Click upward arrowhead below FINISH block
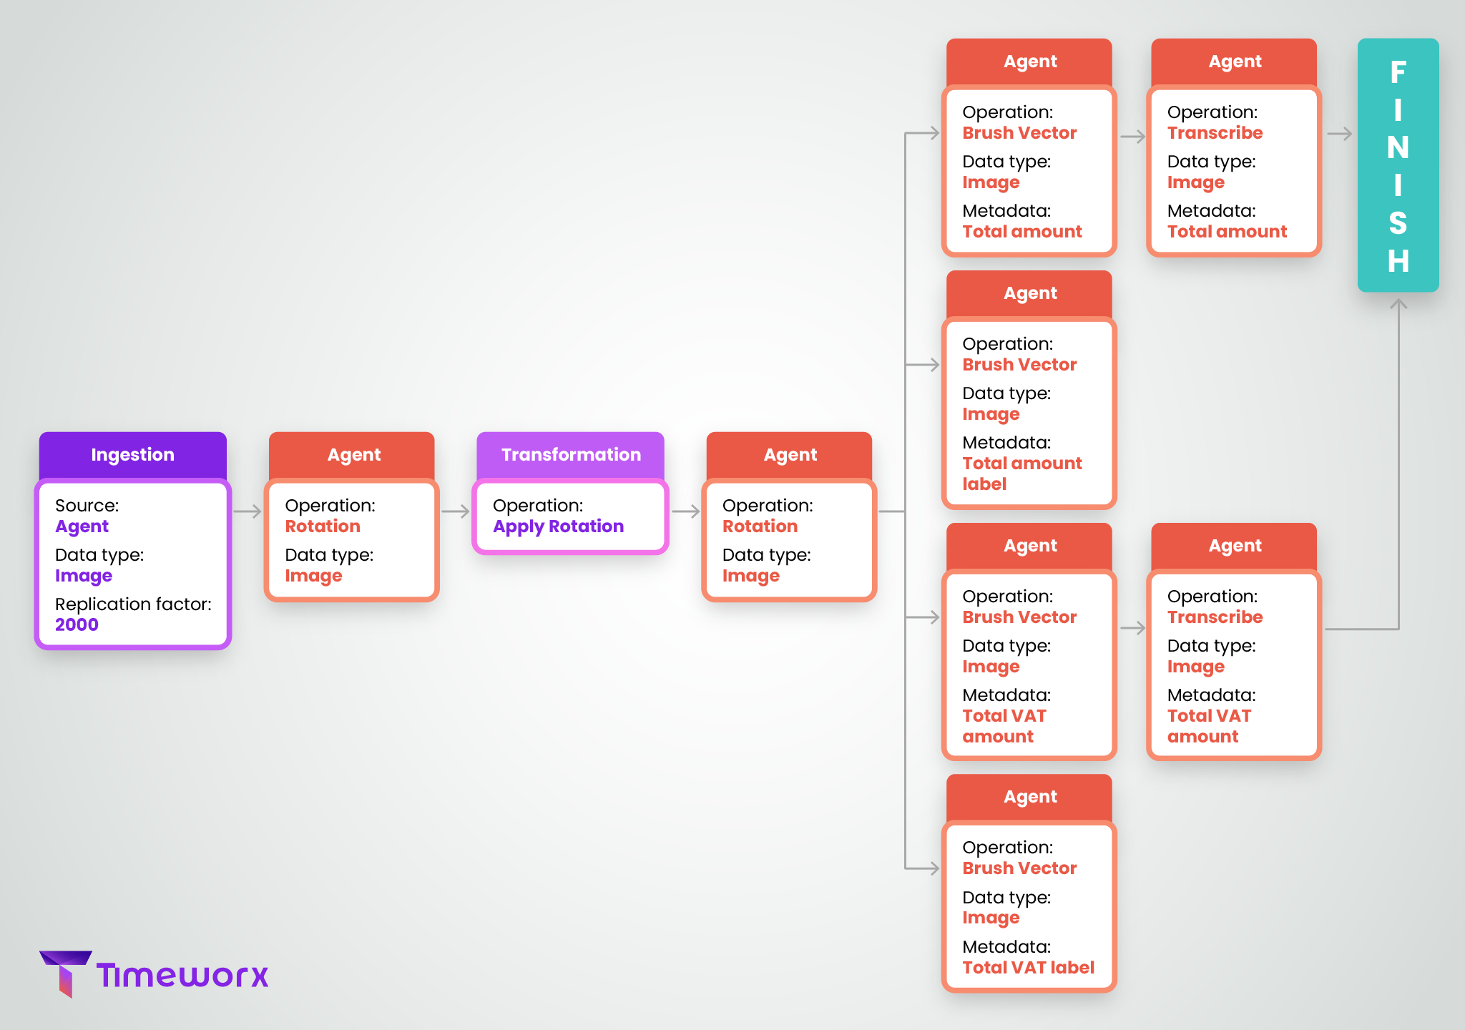The image size is (1465, 1030). coord(1398,304)
